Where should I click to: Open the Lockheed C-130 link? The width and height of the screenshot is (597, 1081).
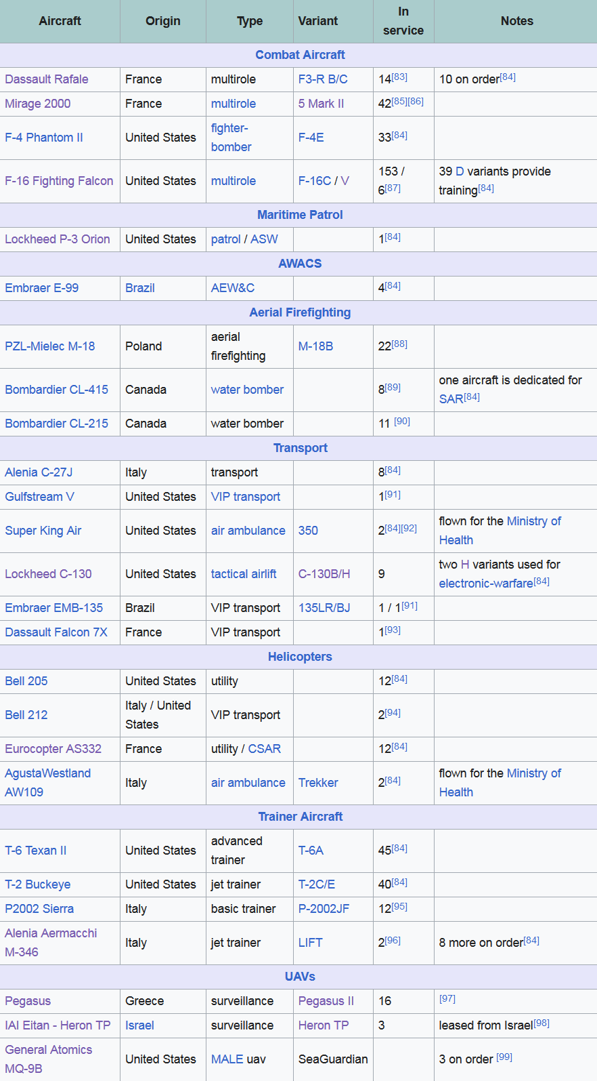pos(48,574)
